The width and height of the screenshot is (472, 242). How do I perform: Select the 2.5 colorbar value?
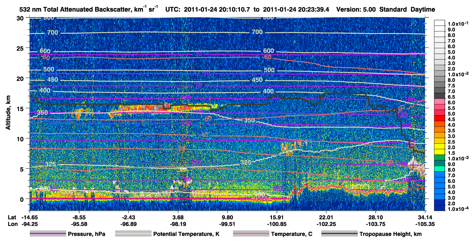click(451, 142)
